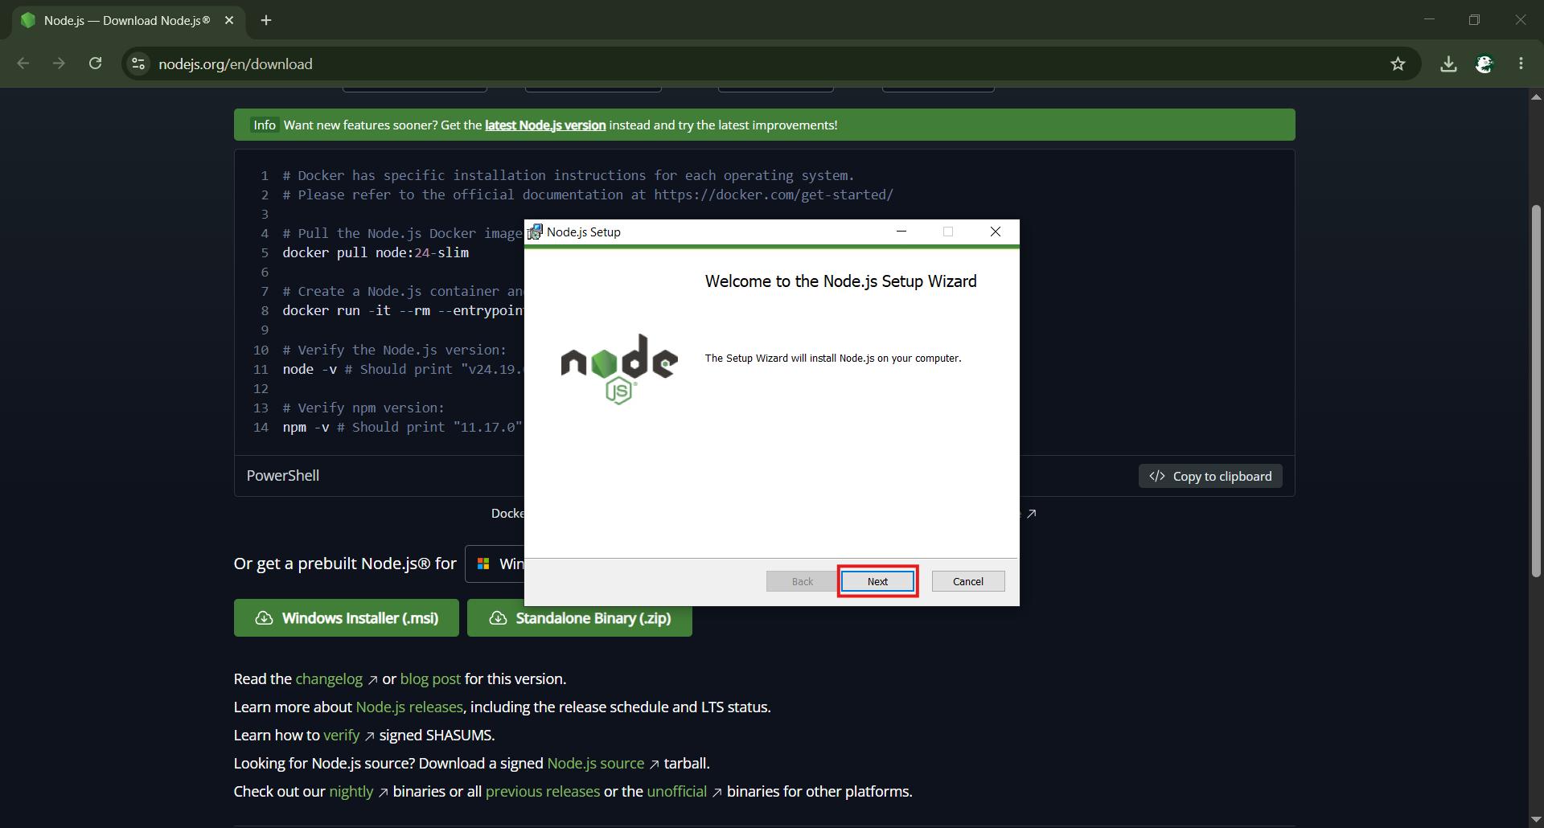Click the page scrollbar thumb
Screen dimensions: 1544x828
pyautogui.click(x=1536, y=391)
